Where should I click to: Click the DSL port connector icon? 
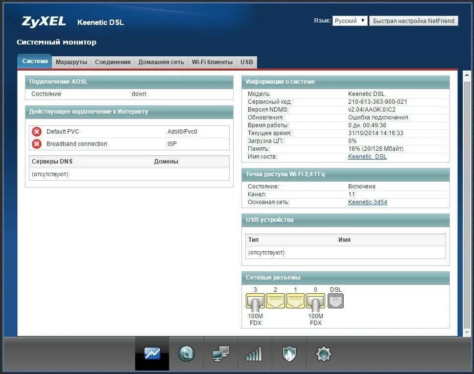pyautogui.click(x=335, y=301)
